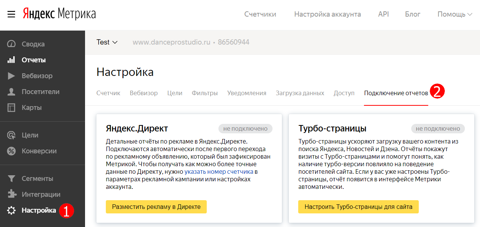This screenshot has width=480, height=227.
Task: Click не подключено badge in Турбо-страницы card
Action: point(438,128)
